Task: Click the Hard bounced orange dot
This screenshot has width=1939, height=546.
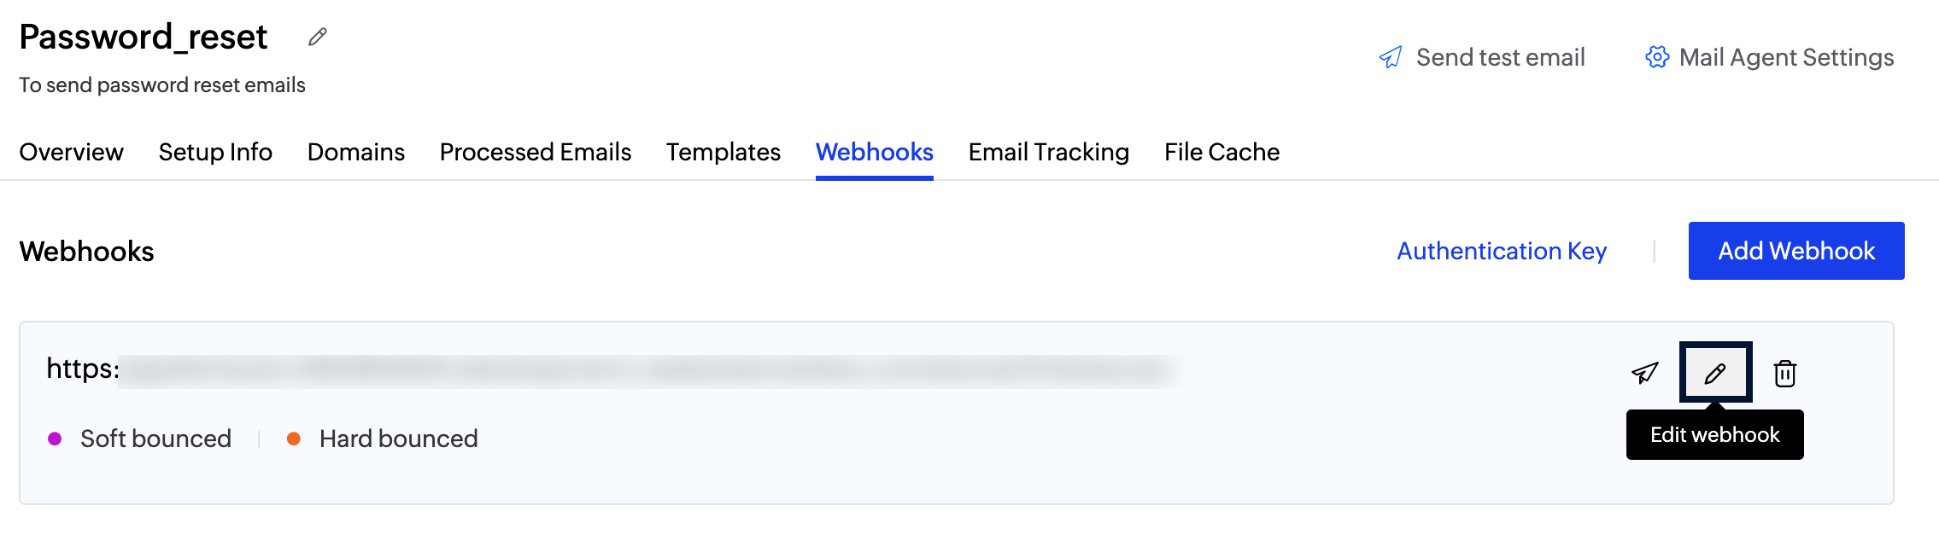Action: tap(294, 439)
